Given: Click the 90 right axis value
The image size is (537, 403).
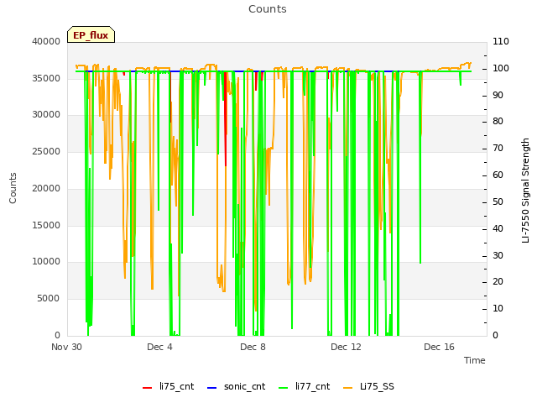Looking at the screenshot, I should click(x=498, y=95).
